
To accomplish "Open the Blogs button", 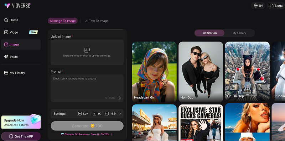I will pyautogui.click(x=276, y=6).
